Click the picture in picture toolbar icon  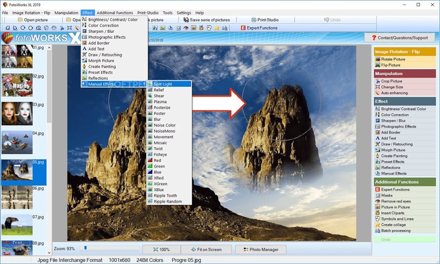click(x=193, y=28)
